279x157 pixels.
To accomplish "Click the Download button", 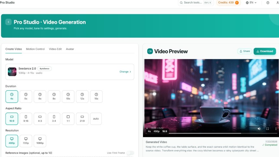I will [265, 51].
